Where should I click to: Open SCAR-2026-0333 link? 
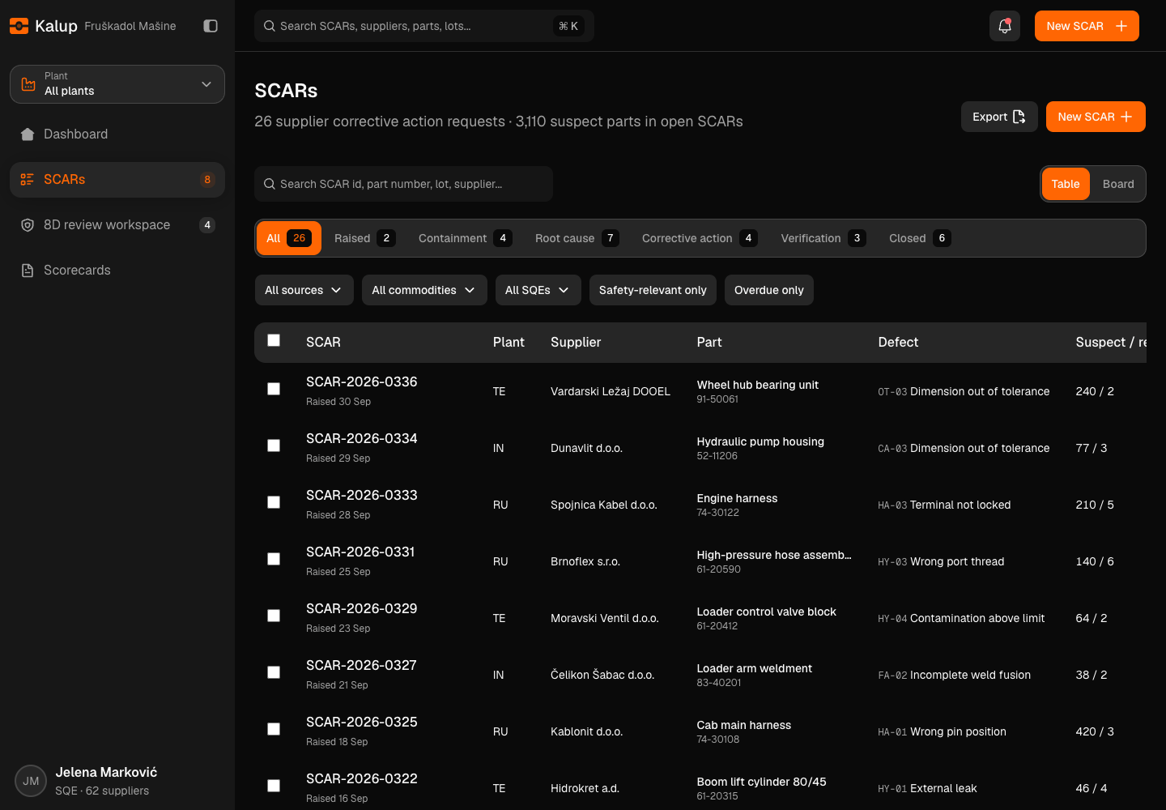point(362,495)
